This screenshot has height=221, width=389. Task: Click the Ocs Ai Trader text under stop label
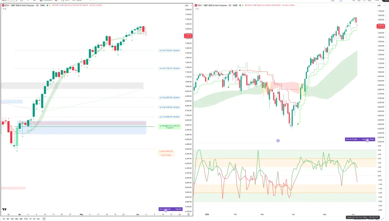pos(166,155)
